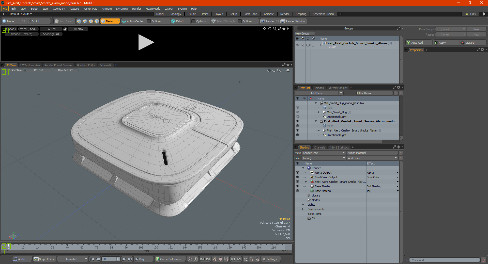The width and height of the screenshot is (488, 264).
Task: Toggle the render preview lock icon
Action: [x=65, y=29]
